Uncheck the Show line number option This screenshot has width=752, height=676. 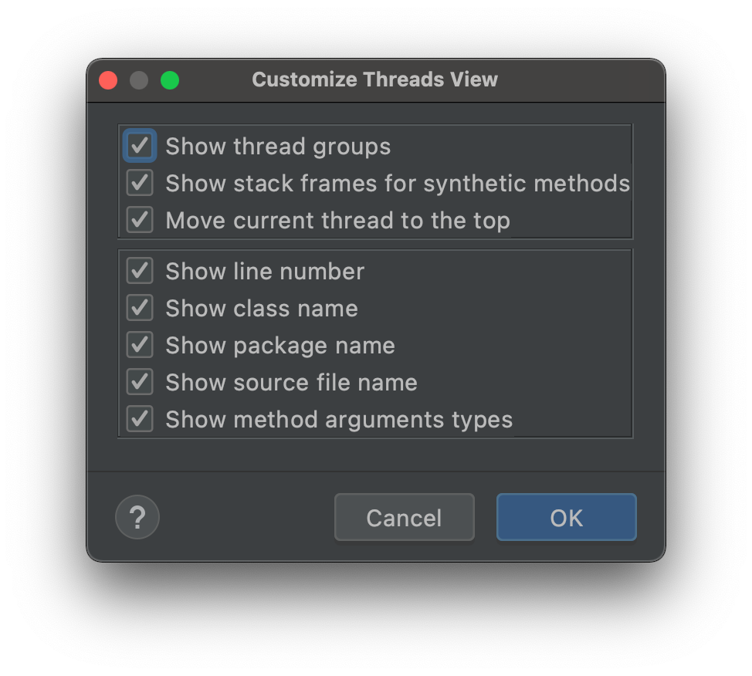[x=140, y=271]
